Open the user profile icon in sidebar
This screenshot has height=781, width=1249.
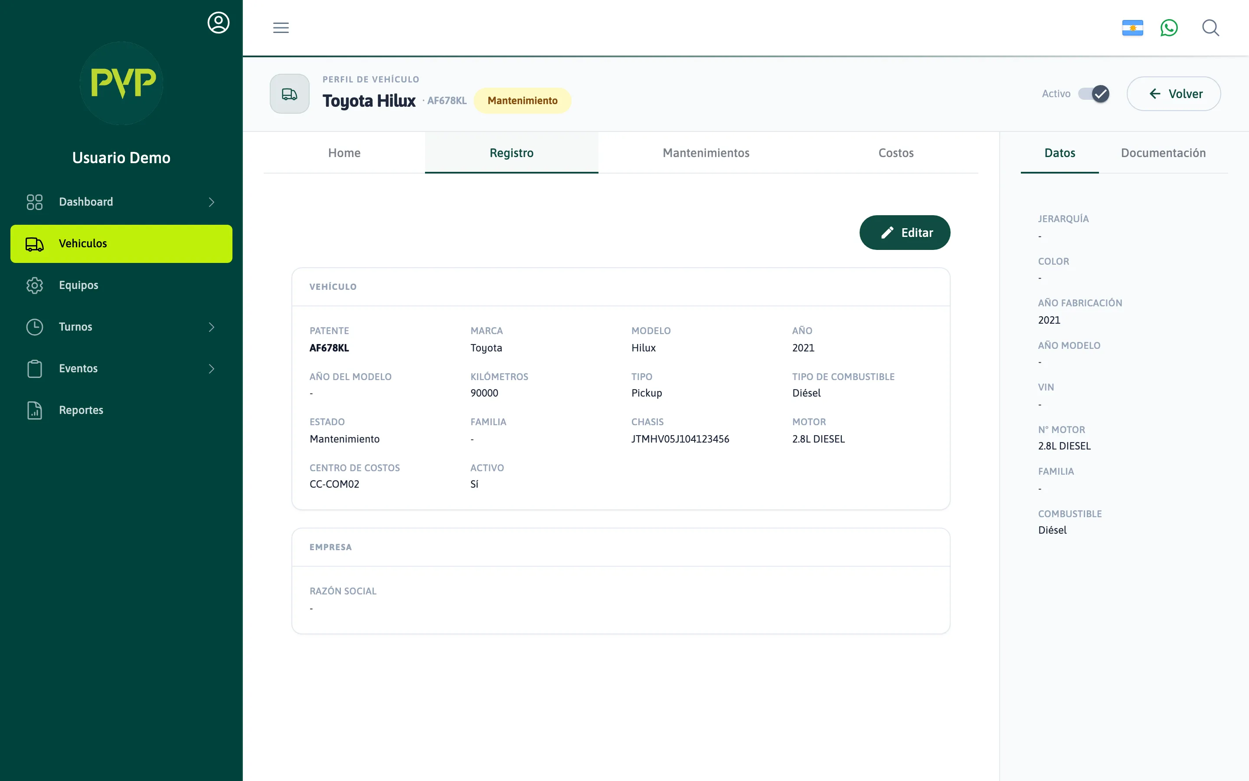click(x=218, y=23)
